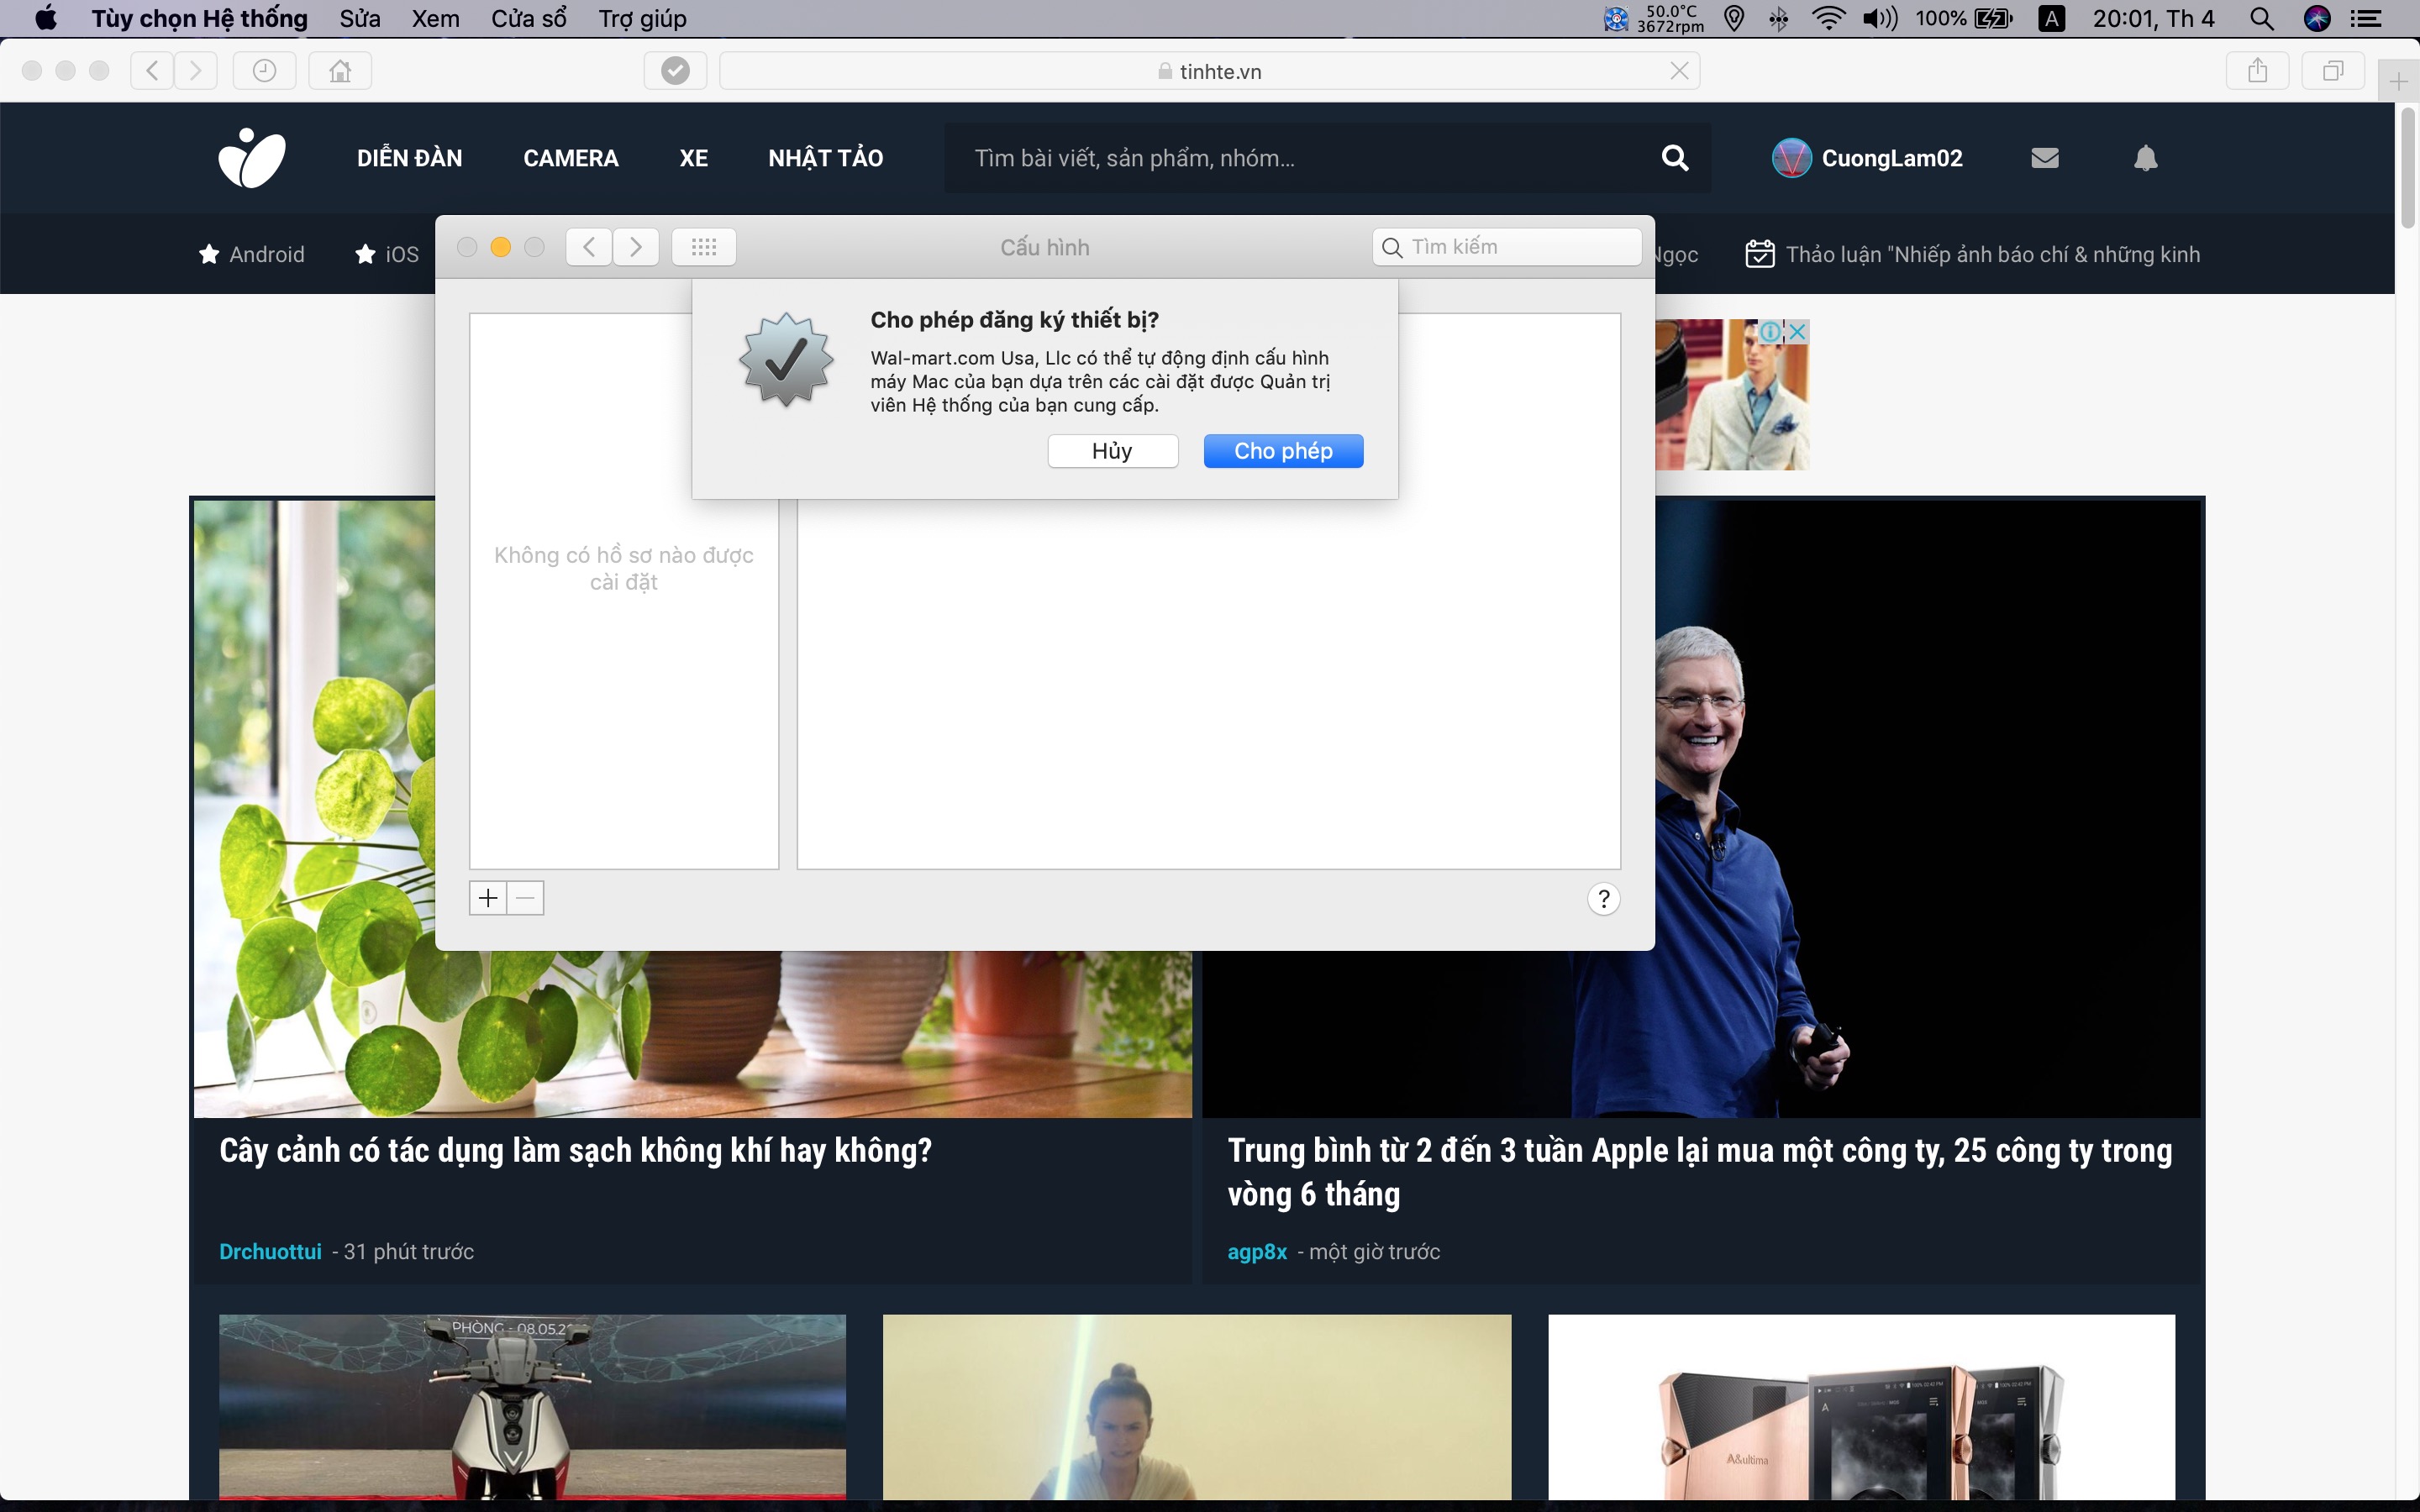Open the notifications bell icon
This screenshot has height=1512, width=2420.
click(x=2145, y=158)
